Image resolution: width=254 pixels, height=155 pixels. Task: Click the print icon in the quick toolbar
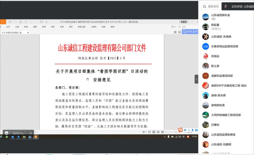pyautogui.click(x=20, y=22)
